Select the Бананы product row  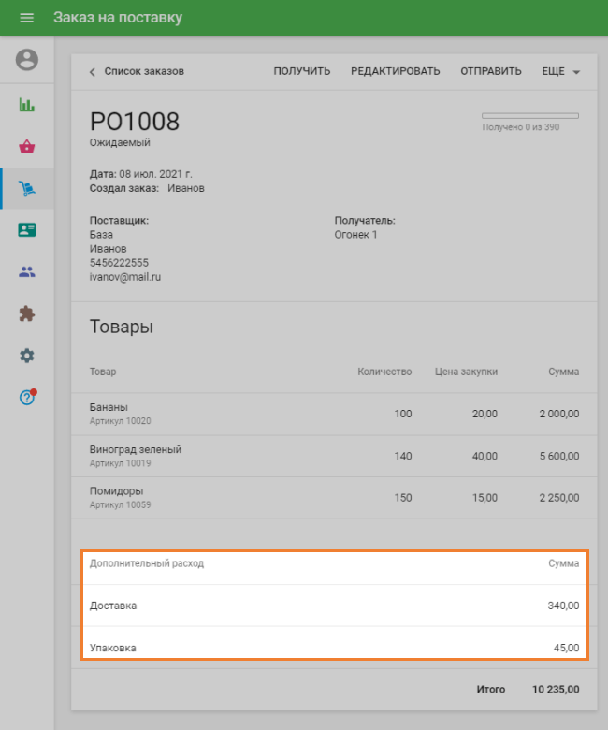pyautogui.click(x=334, y=414)
